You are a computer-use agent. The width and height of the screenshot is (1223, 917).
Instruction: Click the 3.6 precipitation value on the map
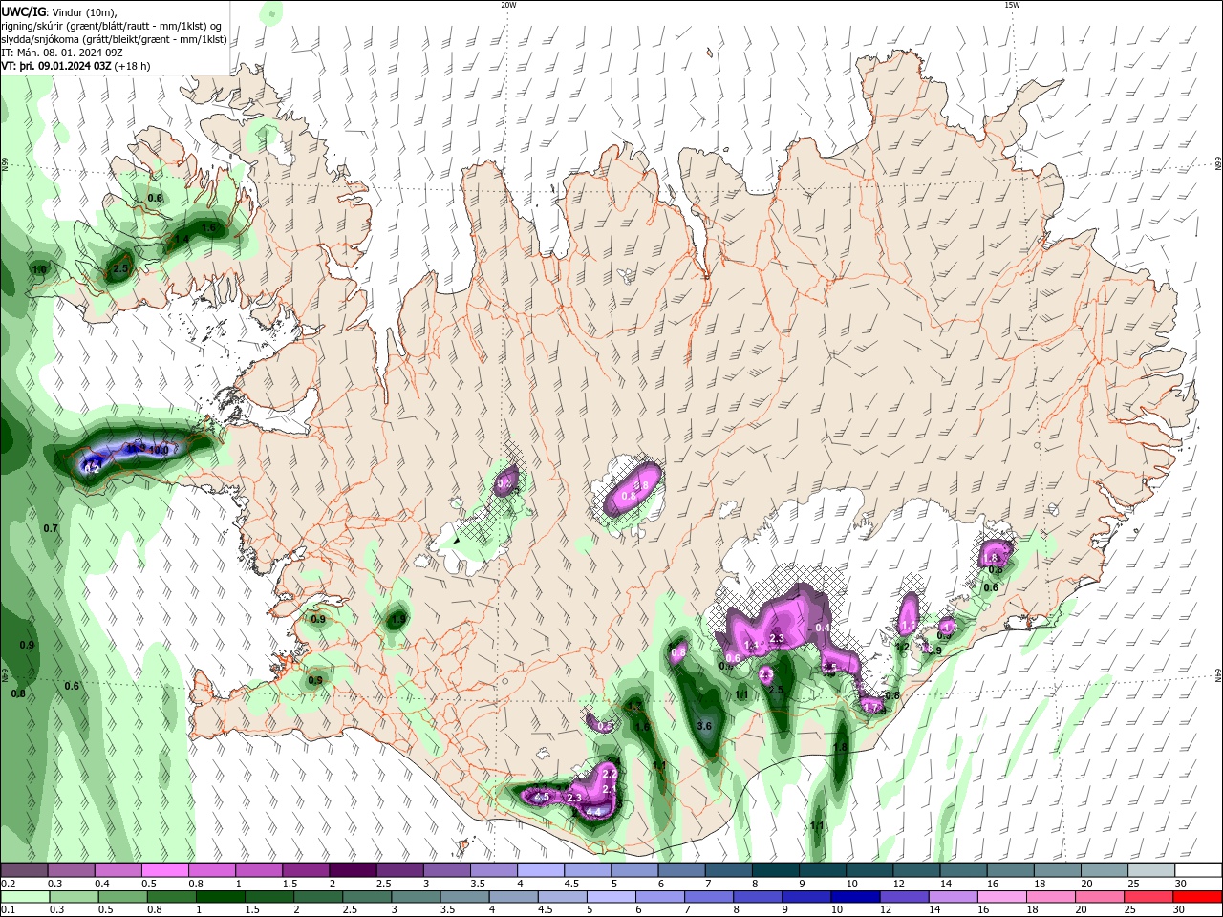tap(705, 726)
